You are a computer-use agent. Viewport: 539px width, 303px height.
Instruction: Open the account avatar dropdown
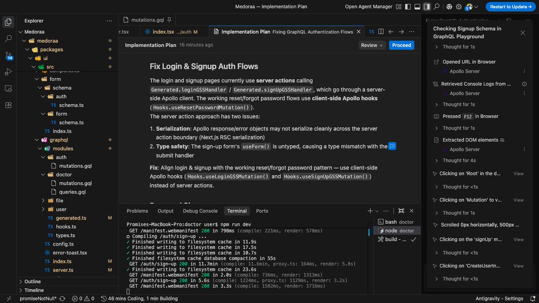point(472,7)
